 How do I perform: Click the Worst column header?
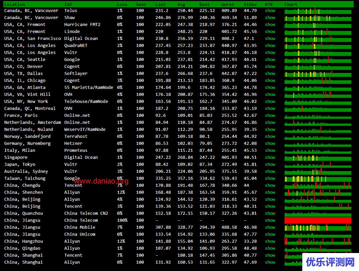point(228,5)
